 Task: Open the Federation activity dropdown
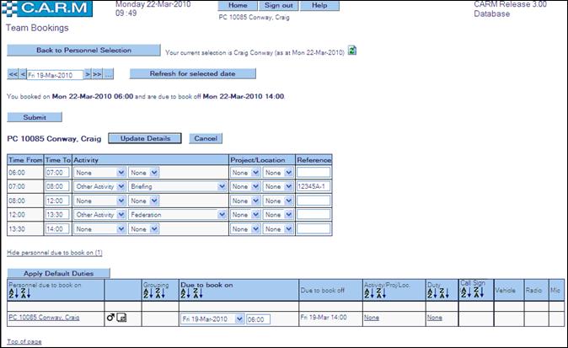tap(222, 214)
